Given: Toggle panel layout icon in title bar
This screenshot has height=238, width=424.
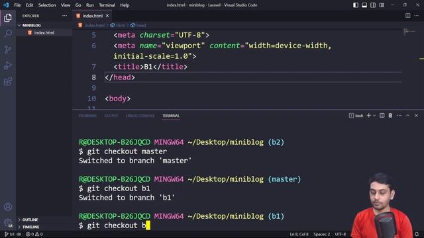Looking at the screenshot, I should pos(364,5).
